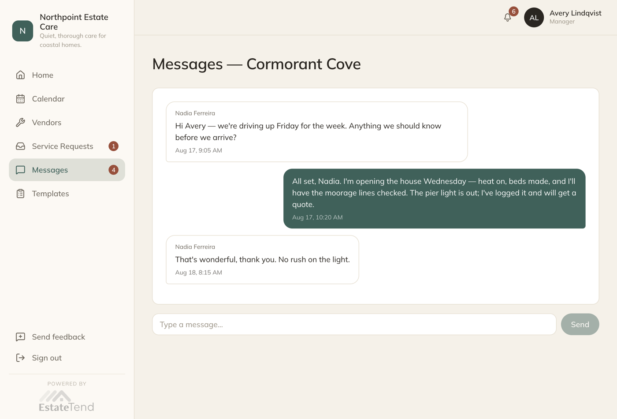617x419 pixels.
Task: Click the Northpoint Estate Care logo tile
Action: pyautogui.click(x=22, y=31)
